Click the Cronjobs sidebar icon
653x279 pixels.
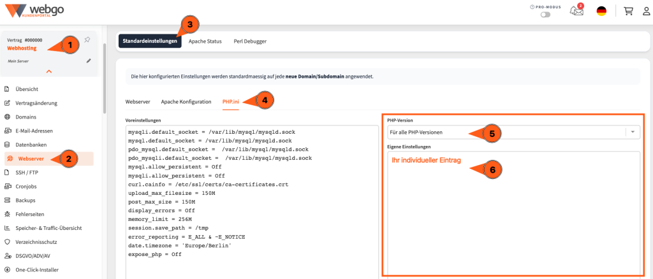pos(7,186)
